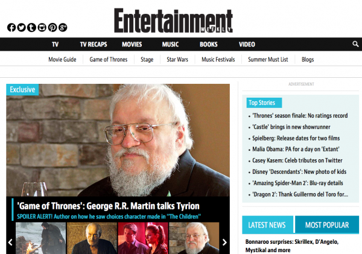Read 'Castle' brings in new showrunner
Image resolution: width=362 pixels, height=254 pixels.
click(291, 127)
